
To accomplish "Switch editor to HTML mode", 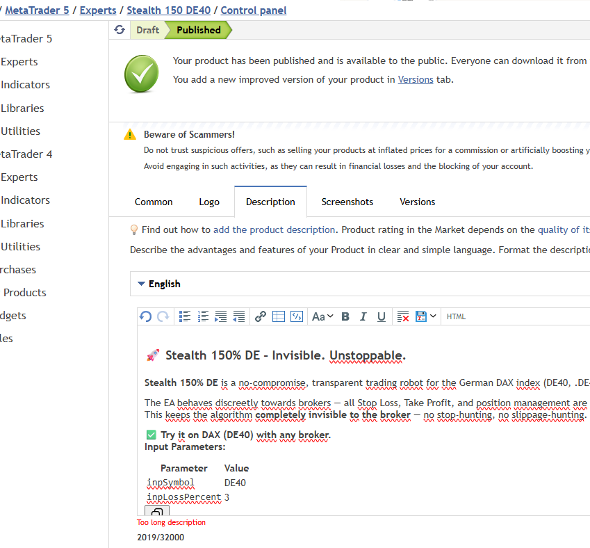I will tap(456, 316).
